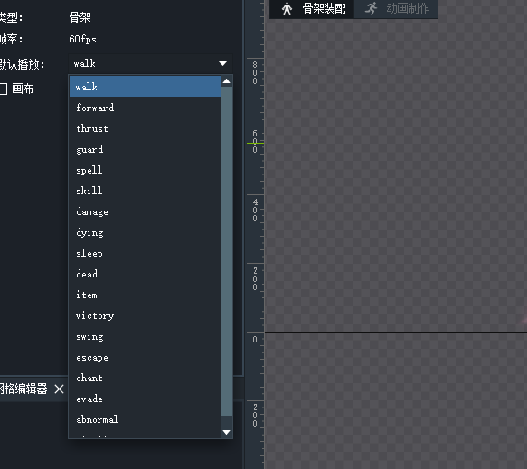
Task: Click the list scroll down arrow
Action: point(227,432)
